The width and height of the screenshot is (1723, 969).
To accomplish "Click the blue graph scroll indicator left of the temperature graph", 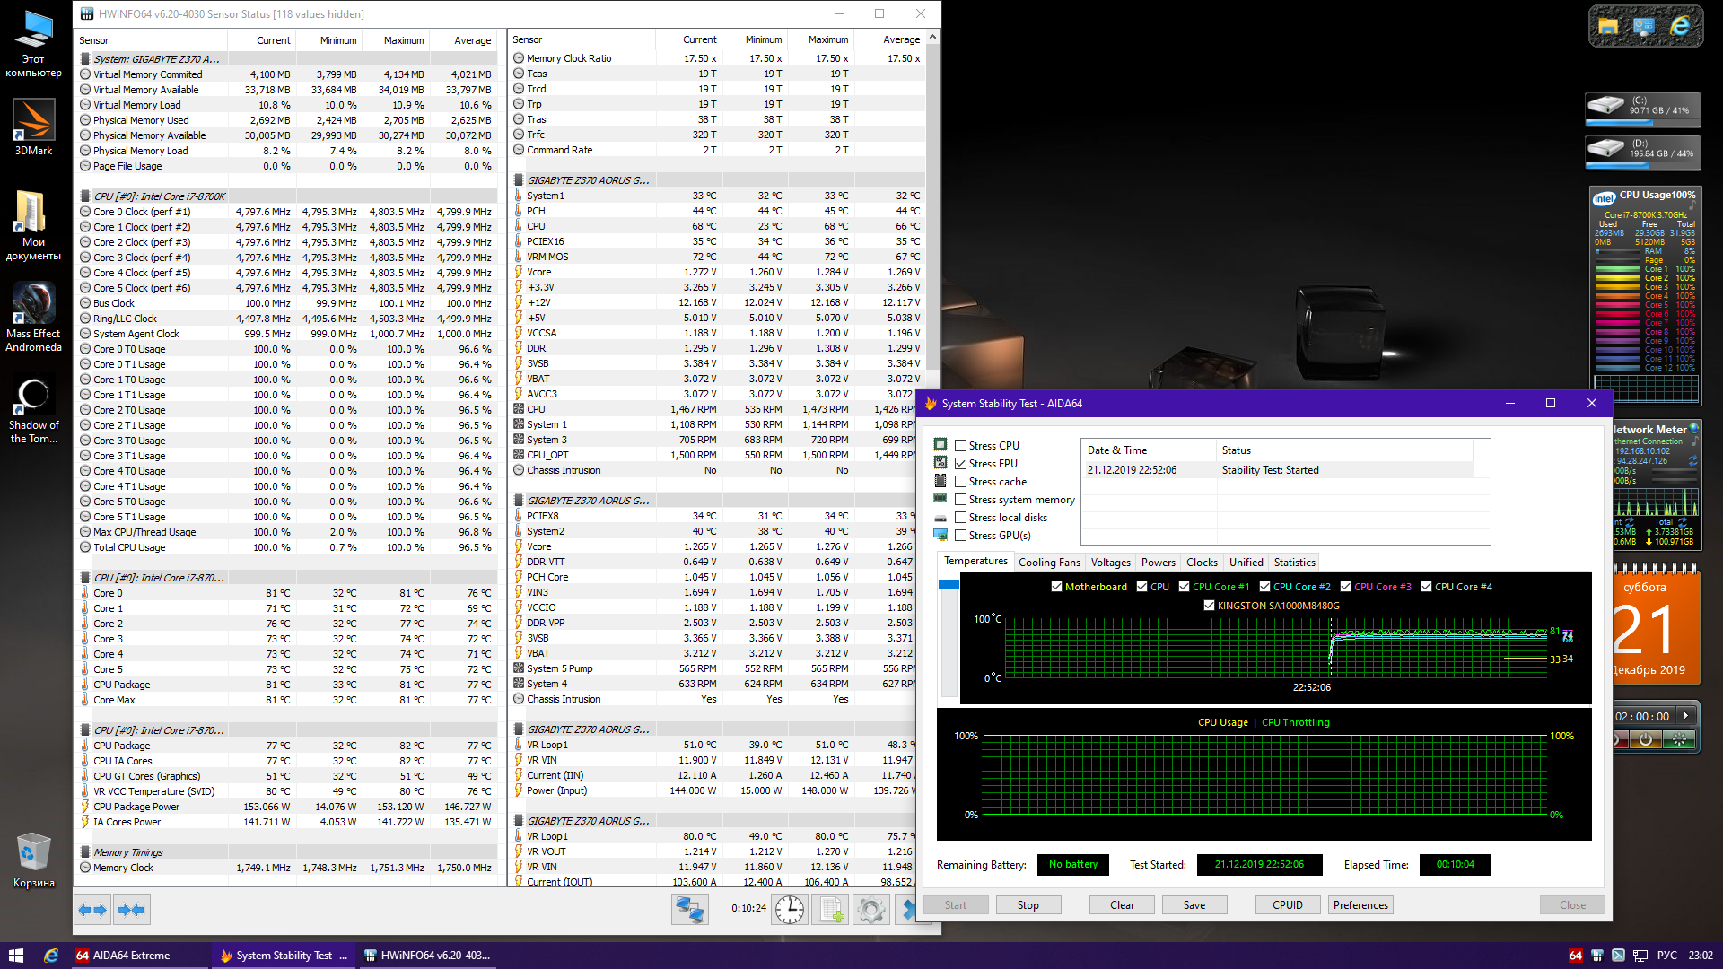I will click(949, 585).
